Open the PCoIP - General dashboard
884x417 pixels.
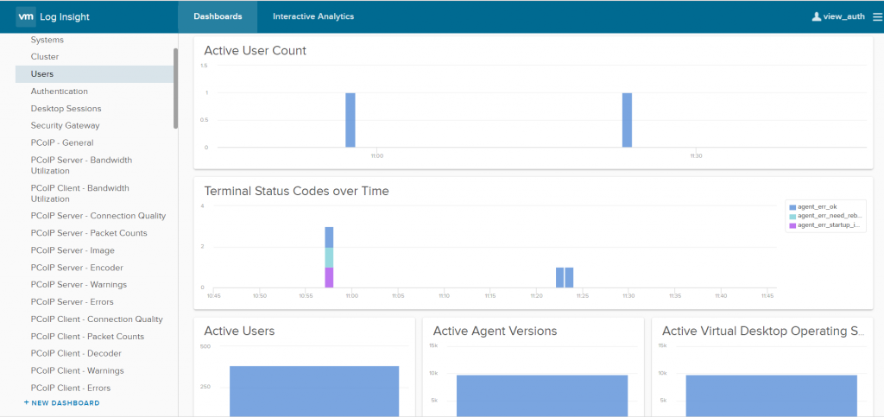coord(62,142)
